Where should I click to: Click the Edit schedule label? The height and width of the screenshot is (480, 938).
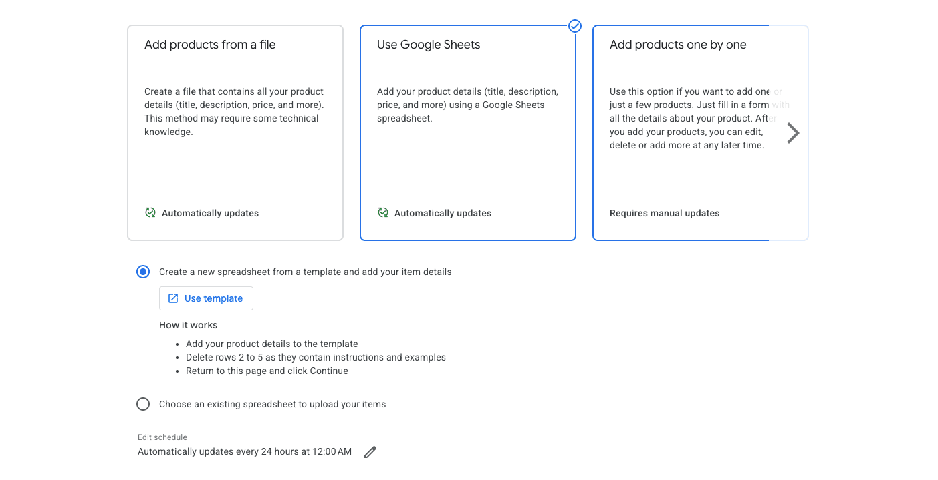[x=162, y=437]
